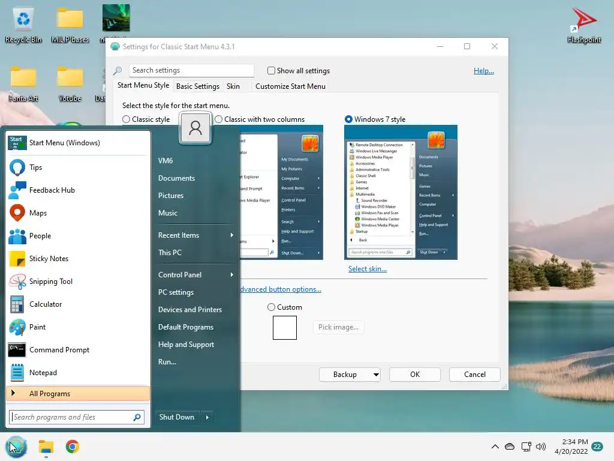Launch Paint from start menu icon
The width and height of the screenshot is (614, 461).
coord(17,327)
